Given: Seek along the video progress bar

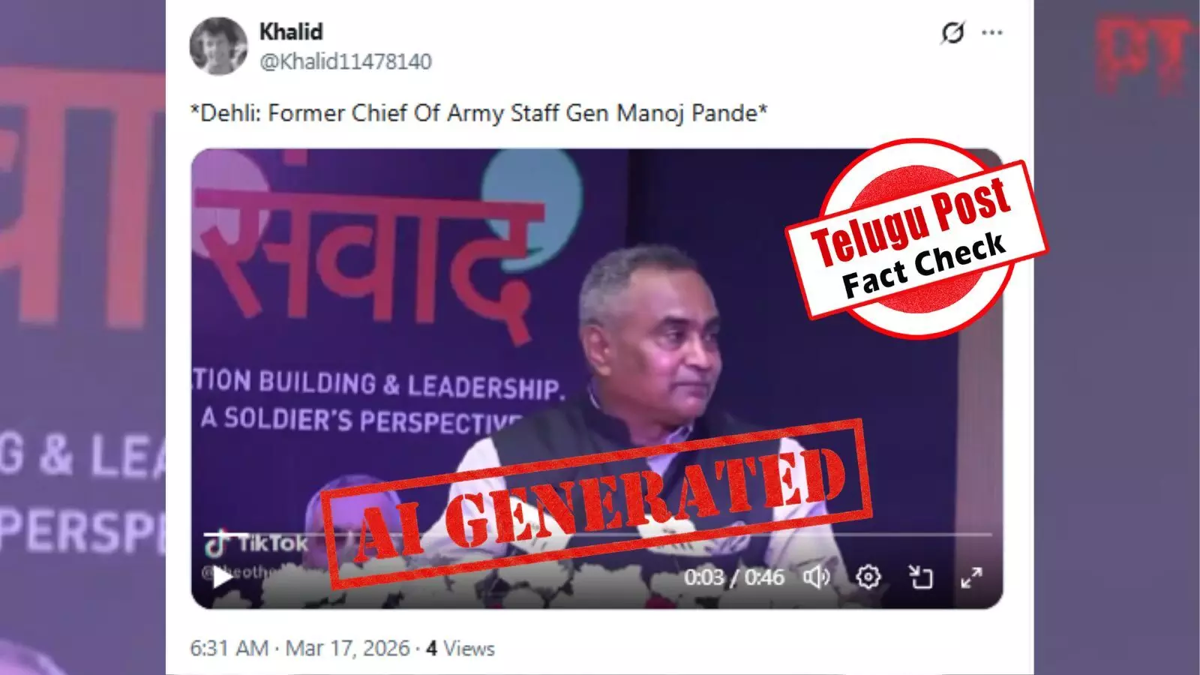Looking at the screenshot, I should coord(598,534).
